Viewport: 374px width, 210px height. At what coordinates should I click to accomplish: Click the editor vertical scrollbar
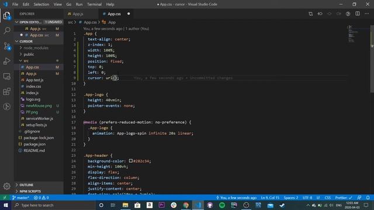click(372, 59)
